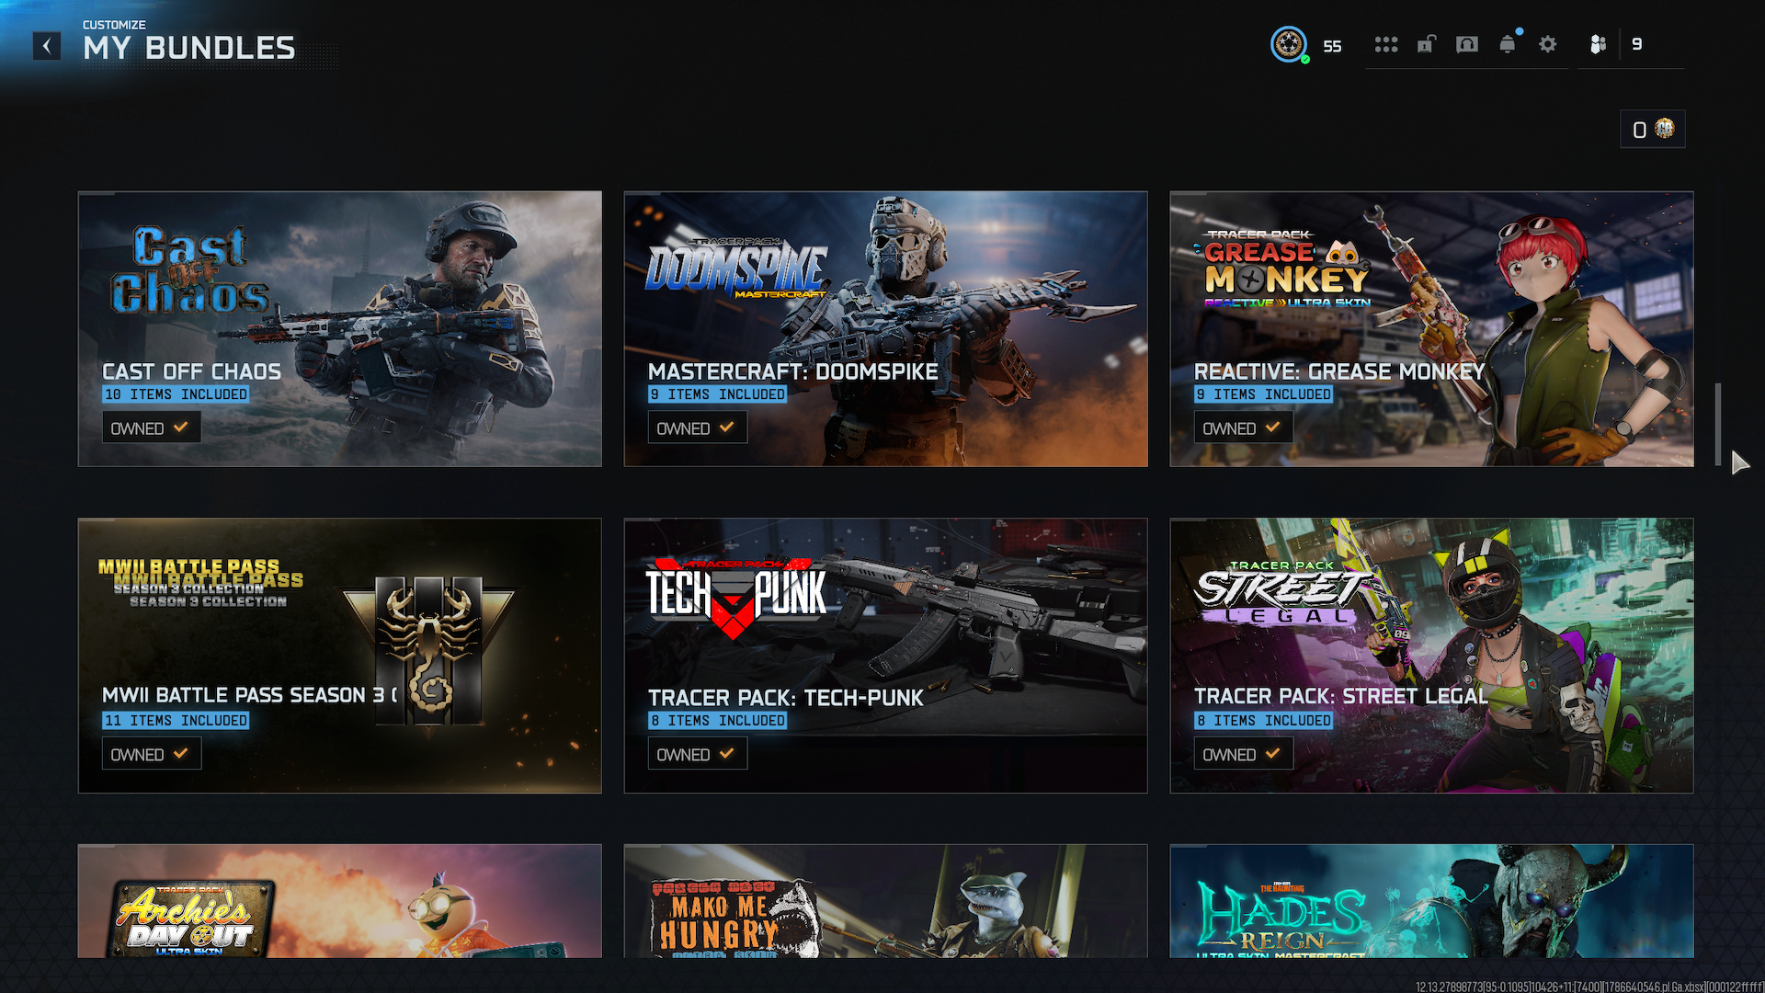
Task: Open the notifications bell
Action: (x=1508, y=43)
